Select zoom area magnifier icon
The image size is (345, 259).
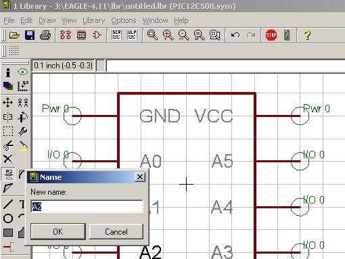(x=215, y=35)
